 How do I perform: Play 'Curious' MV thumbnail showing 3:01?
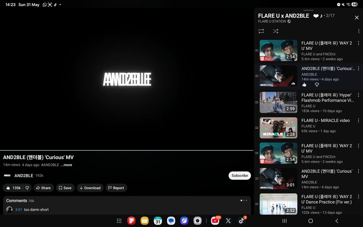click(278, 179)
